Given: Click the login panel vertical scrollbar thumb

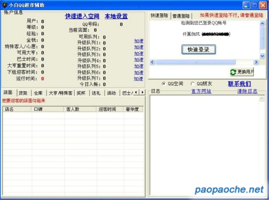Looking at the screenshot, I should 262,38.
